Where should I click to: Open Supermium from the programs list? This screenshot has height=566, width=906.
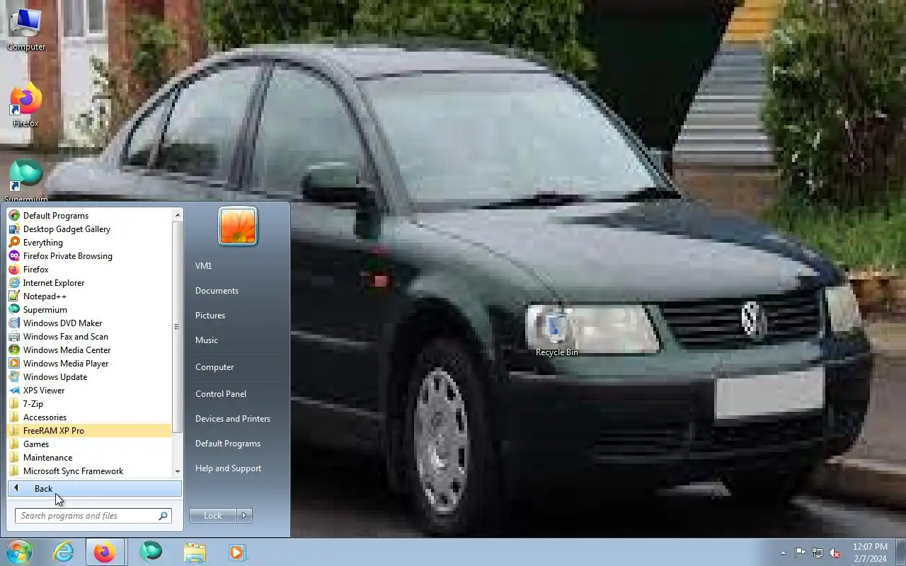(x=89, y=310)
